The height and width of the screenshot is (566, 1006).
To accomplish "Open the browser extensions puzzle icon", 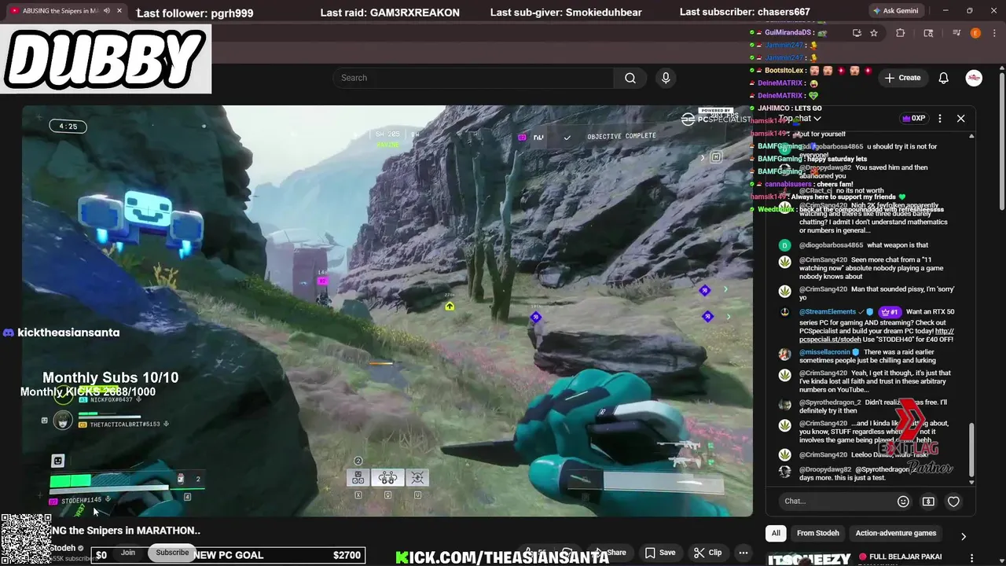I will pyautogui.click(x=901, y=33).
